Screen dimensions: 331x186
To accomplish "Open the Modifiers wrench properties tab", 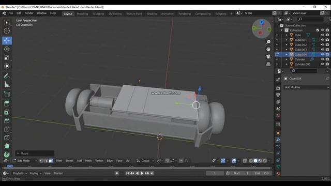I will [278, 139].
